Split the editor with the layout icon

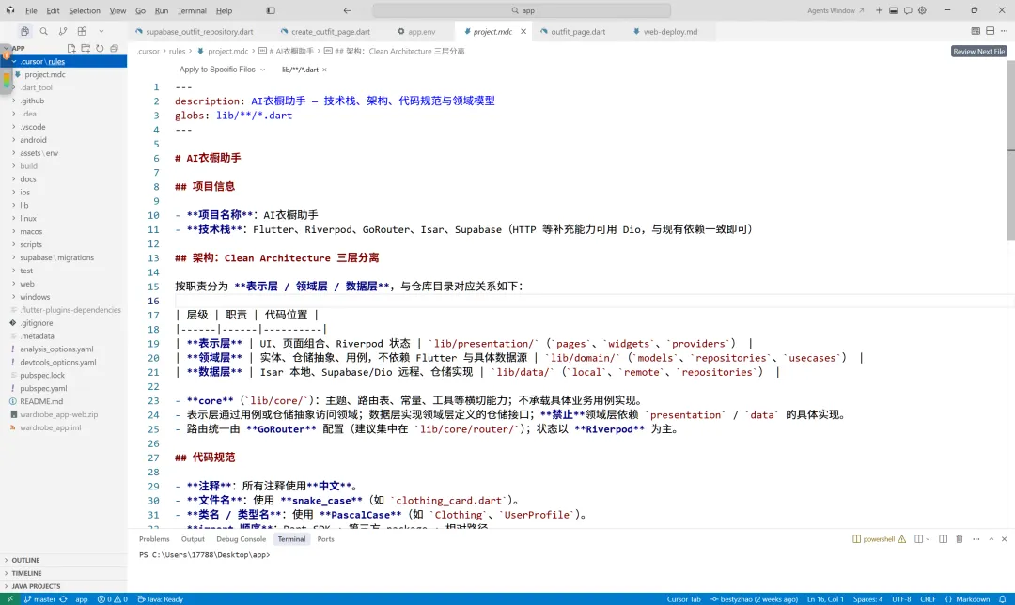pos(991,31)
